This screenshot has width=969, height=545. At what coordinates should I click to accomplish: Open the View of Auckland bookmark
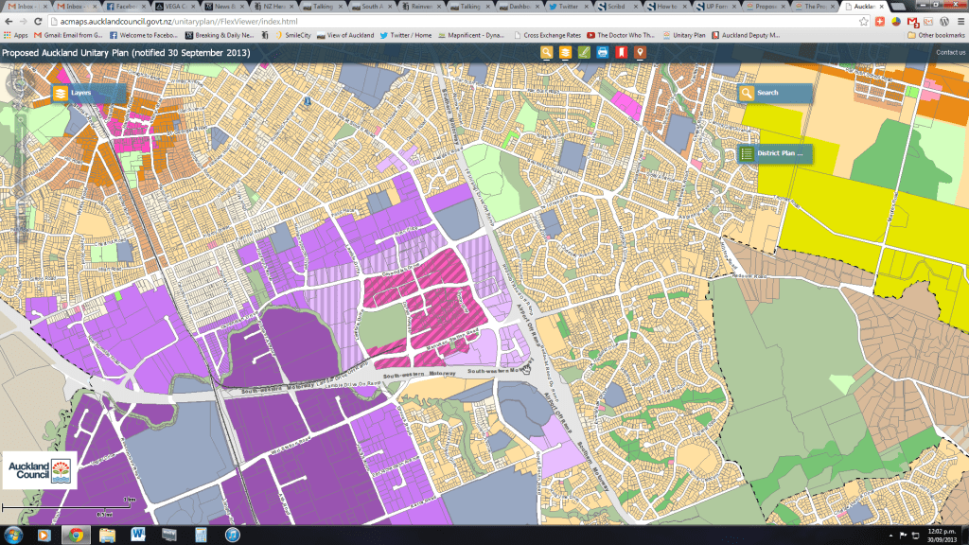[345, 35]
